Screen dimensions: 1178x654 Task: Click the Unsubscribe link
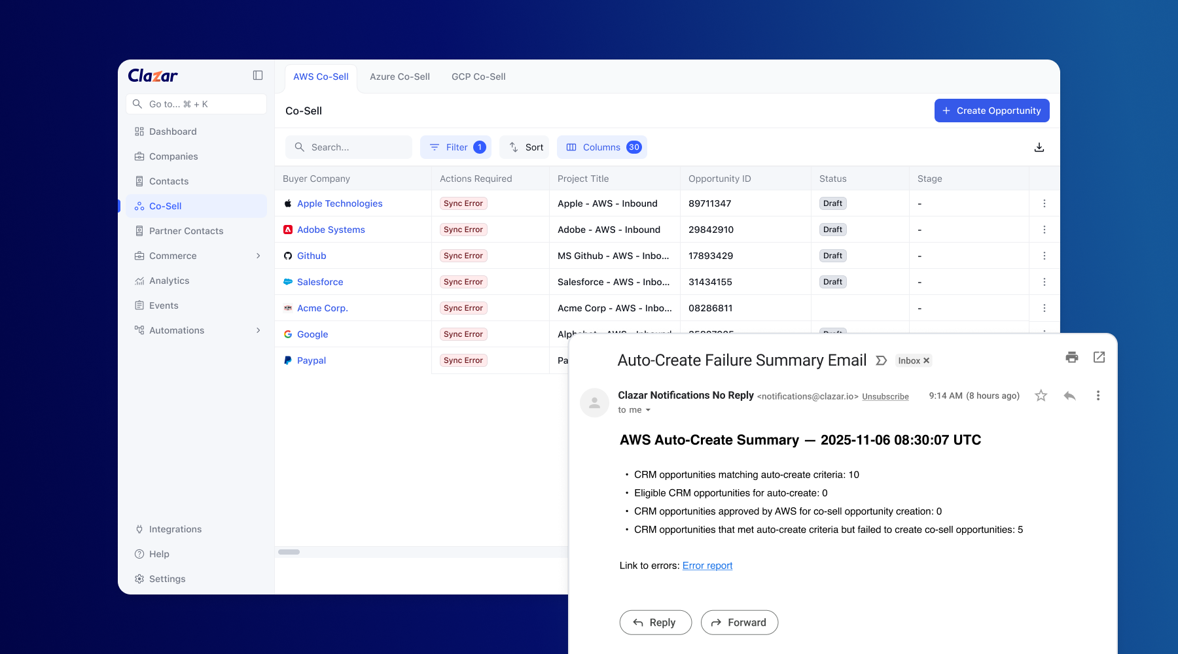(885, 396)
